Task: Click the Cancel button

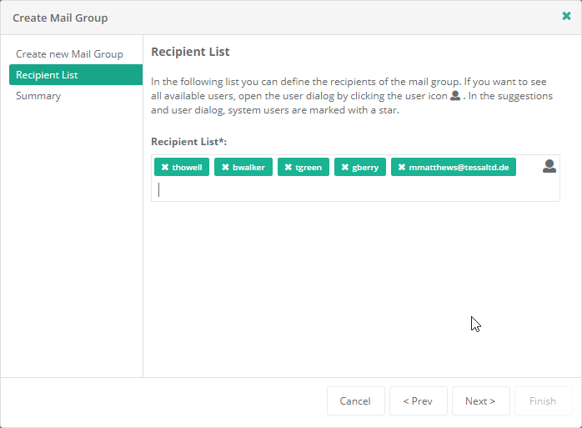Action: click(355, 400)
